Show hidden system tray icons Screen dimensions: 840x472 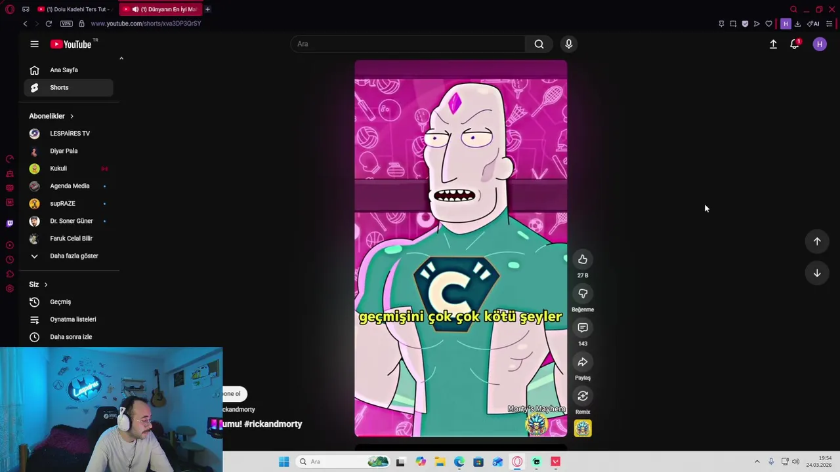pyautogui.click(x=757, y=462)
